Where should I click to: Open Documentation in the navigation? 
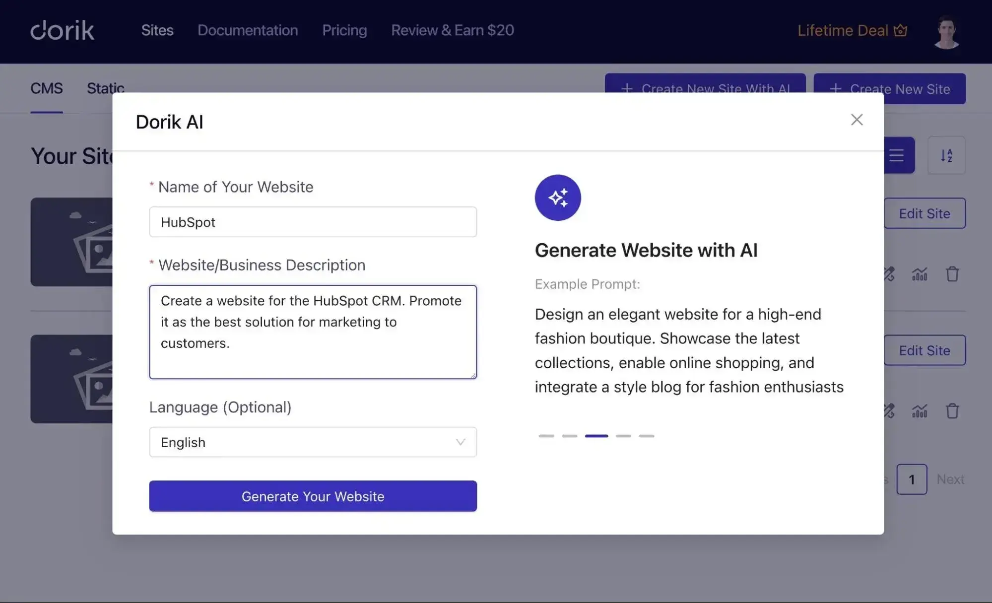pos(248,30)
